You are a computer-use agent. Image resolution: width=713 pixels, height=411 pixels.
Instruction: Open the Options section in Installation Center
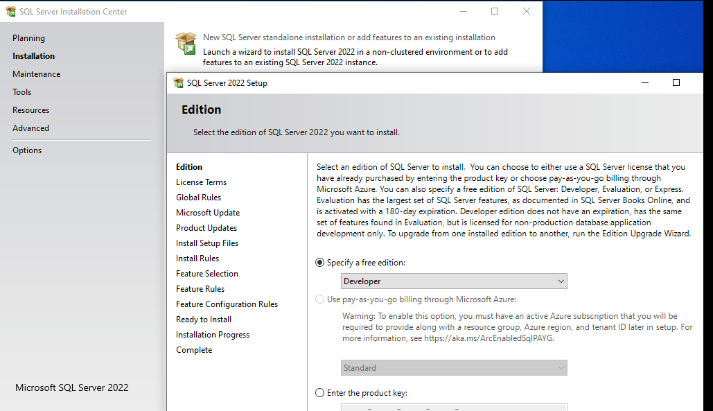(27, 150)
